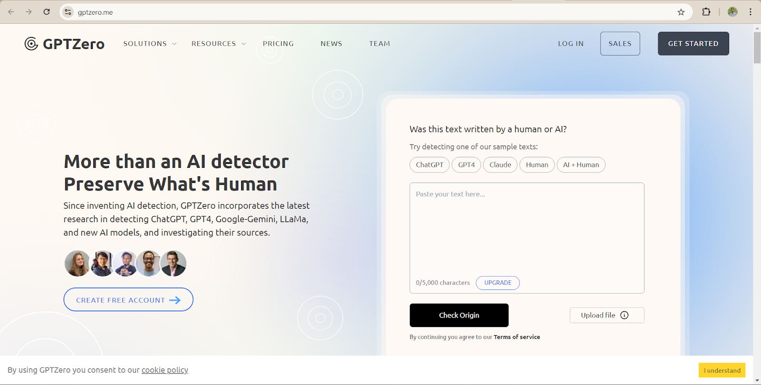Screen dimensions: 761x385
Task: Click the page vertical scrollbar thumb
Action: 757,48
